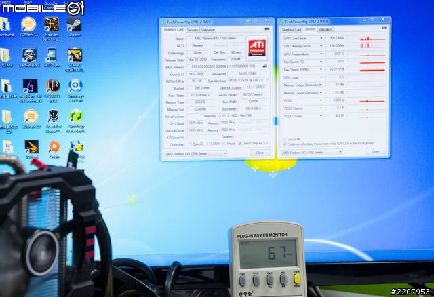
Task: Open the HTC Sync shortcut
Action: point(52,58)
